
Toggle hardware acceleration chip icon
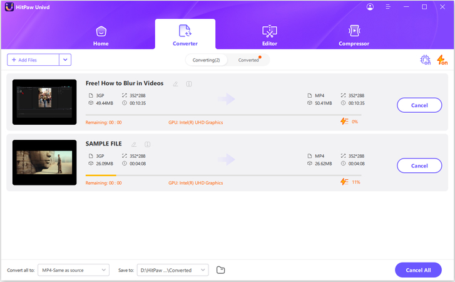coord(426,60)
